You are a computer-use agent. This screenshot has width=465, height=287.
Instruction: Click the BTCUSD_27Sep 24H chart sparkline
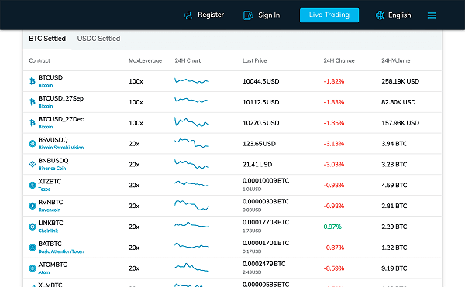point(191,101)
